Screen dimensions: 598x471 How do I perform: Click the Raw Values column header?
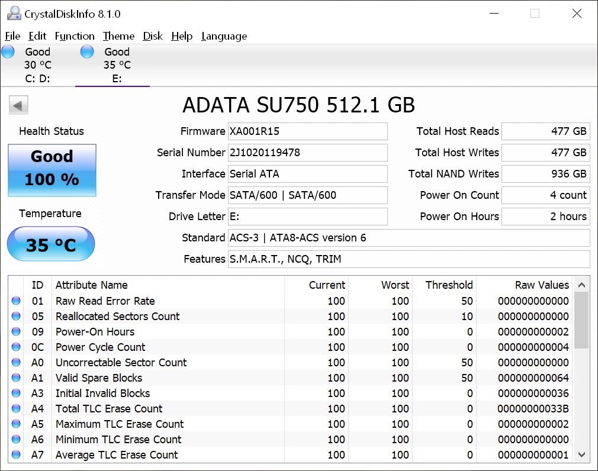pos(533,285)
